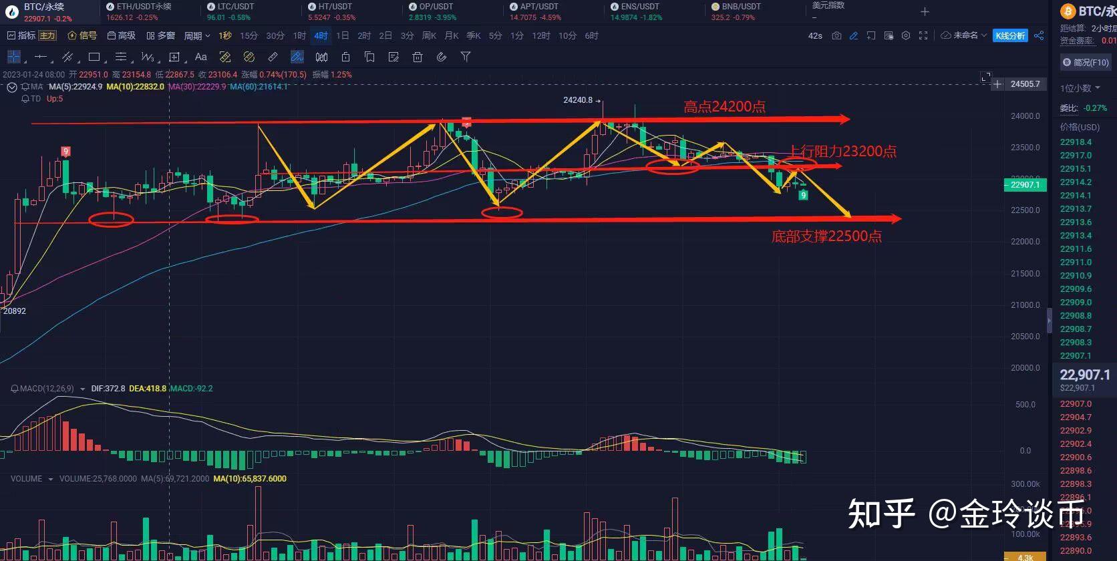This screenshot has height=561, width=1117.
Task: Select the parallel channel line tool
Action: pyautogui.click(x=67, y=57)
